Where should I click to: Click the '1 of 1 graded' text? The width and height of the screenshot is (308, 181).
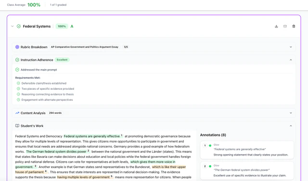(58, 5)
